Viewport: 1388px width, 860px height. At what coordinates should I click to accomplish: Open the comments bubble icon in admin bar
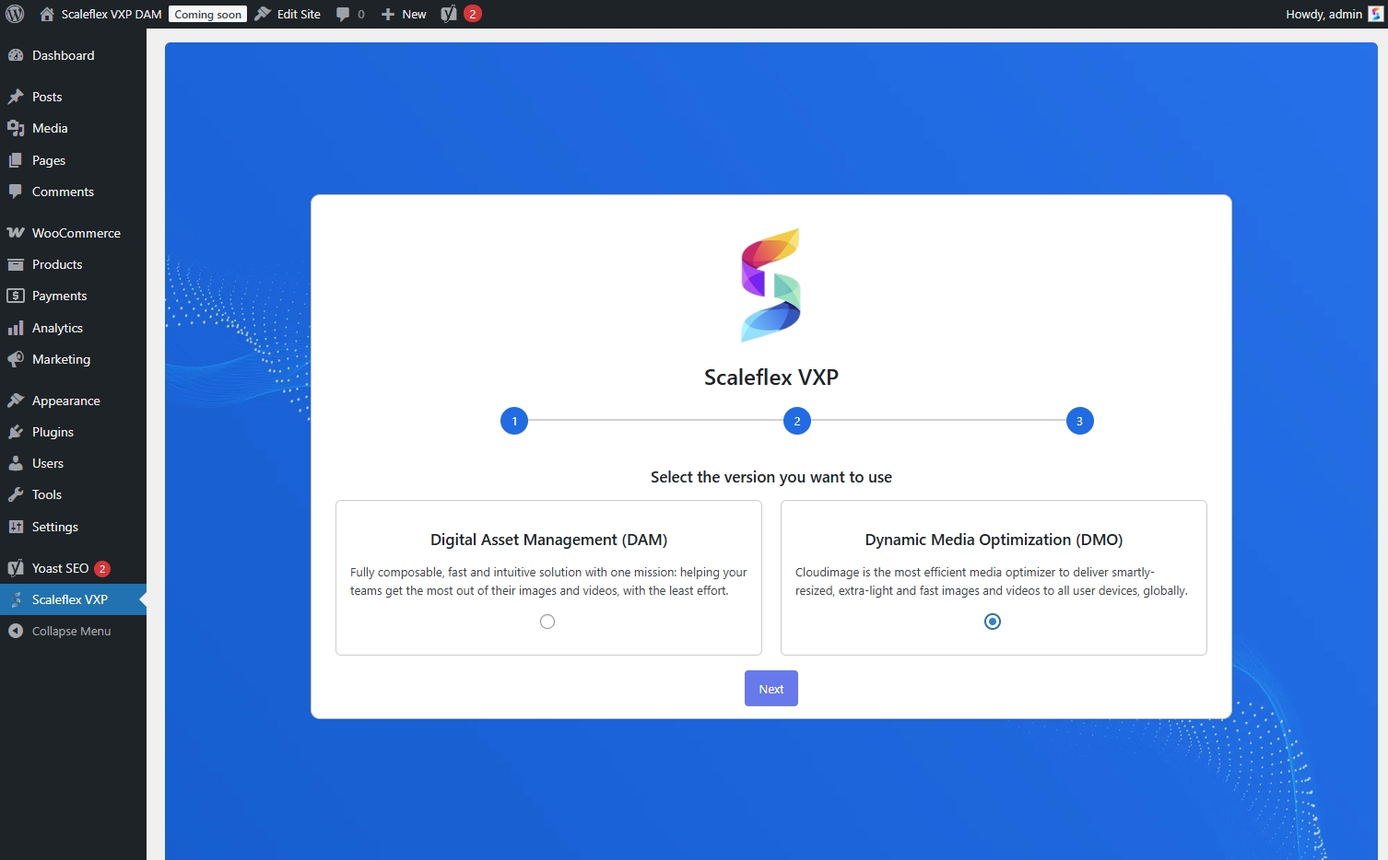tap(344, 14)
